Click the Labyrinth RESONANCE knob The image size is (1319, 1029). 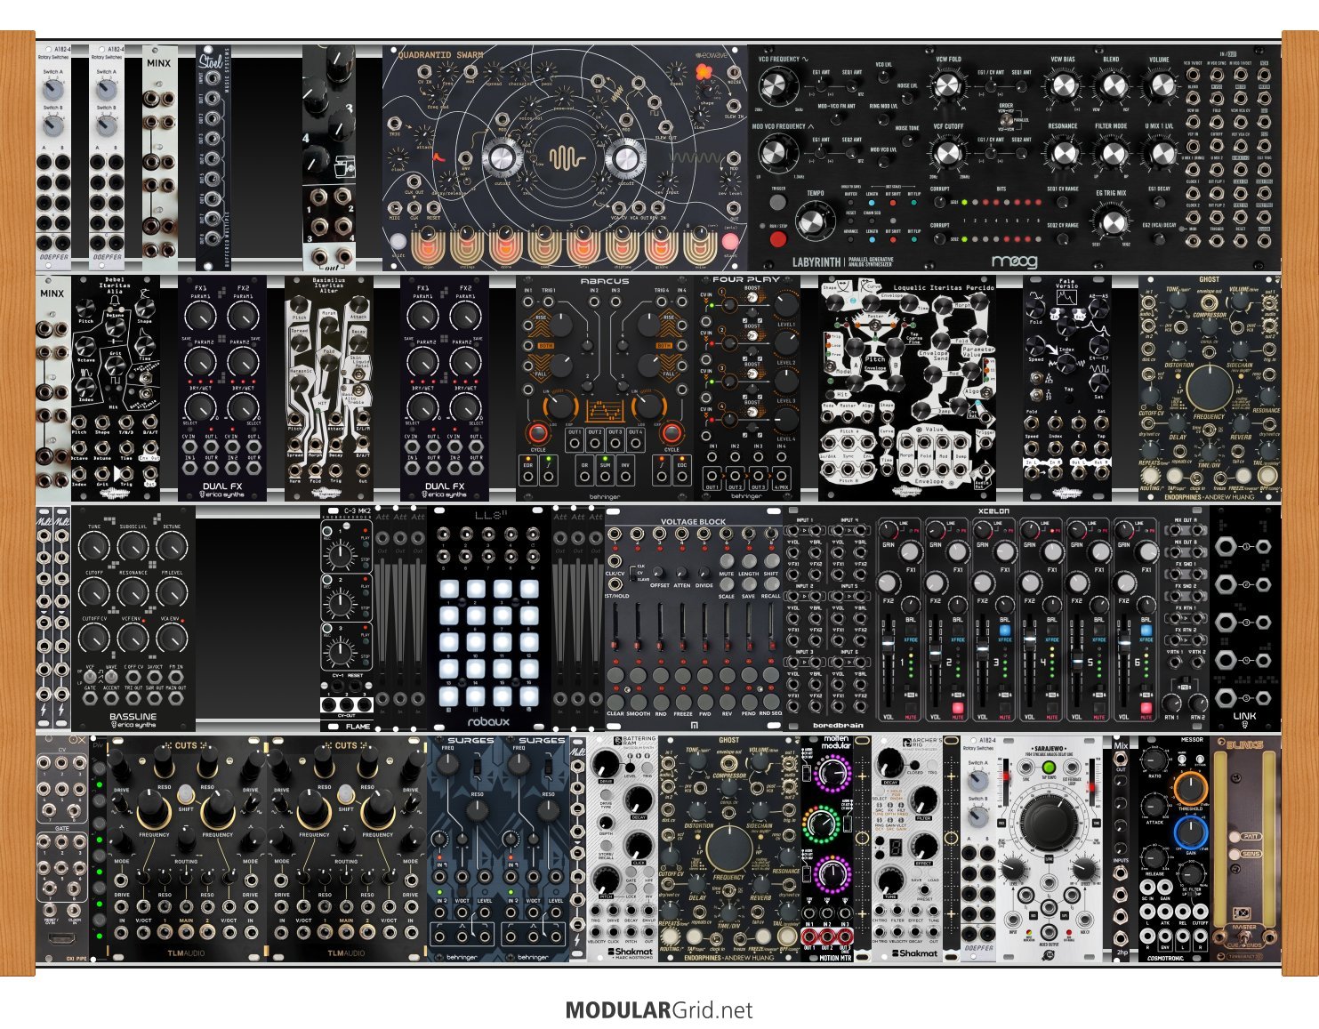click(1063, 153)
